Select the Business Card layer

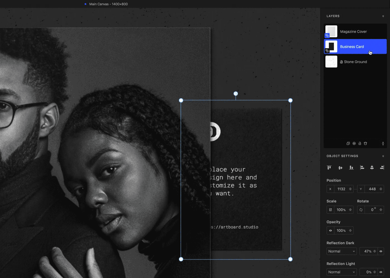[355, 47]
